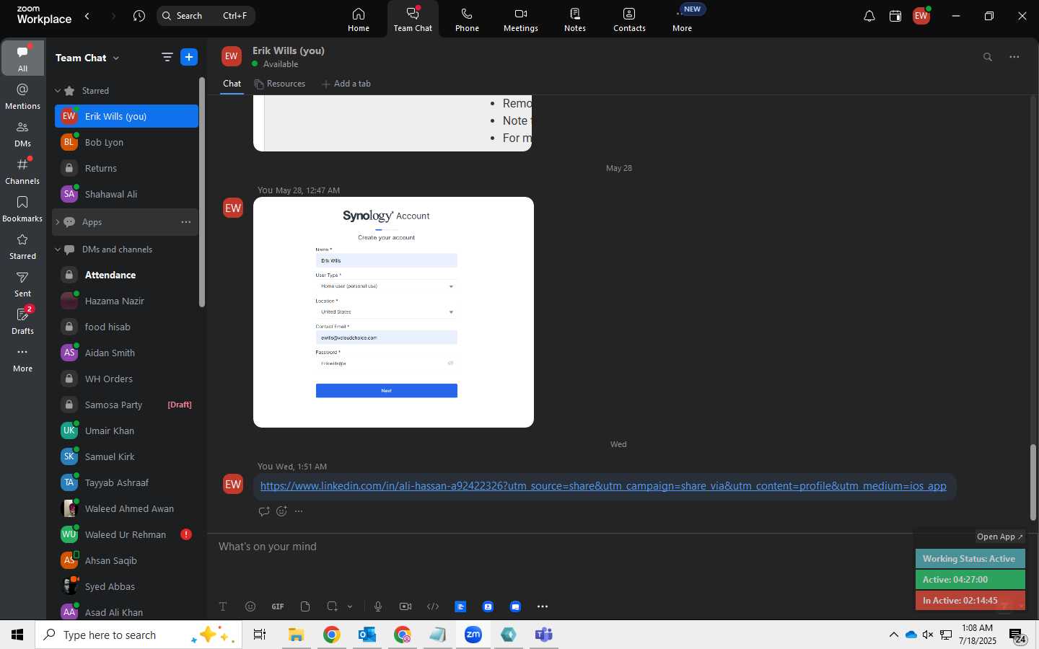Click the history clock icon

[139, 16]
